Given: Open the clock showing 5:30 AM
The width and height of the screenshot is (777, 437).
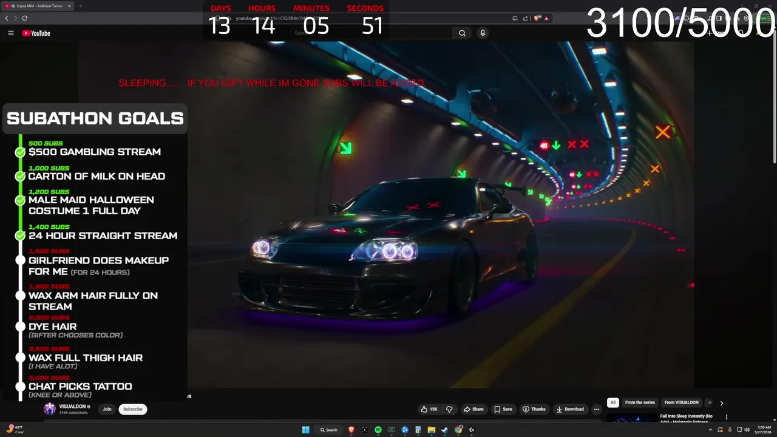Looking at the screenshot, I should point(764,430).
